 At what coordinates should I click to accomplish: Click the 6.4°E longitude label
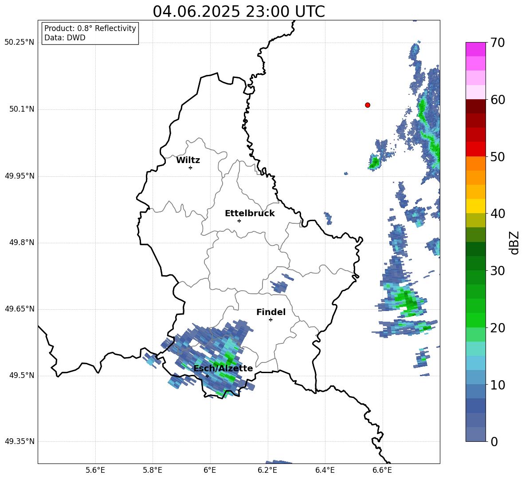pyautogui.click(x=325, y=470)
